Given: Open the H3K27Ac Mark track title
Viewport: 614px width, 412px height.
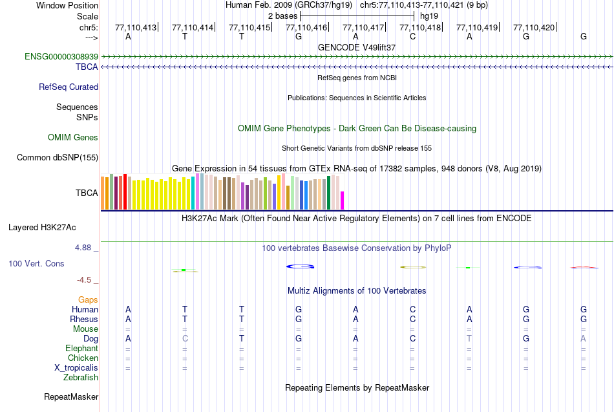Looking at the screenshot, I should (x=357, y=219).
